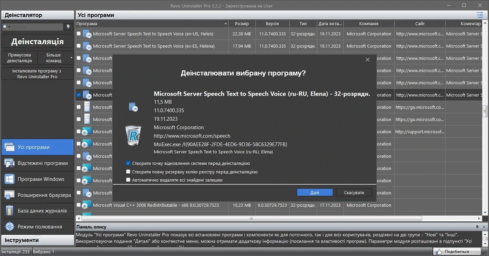Click the Розширення браузера plug icon
Viewport: 489px width, 256px height.
click(10, 195)
